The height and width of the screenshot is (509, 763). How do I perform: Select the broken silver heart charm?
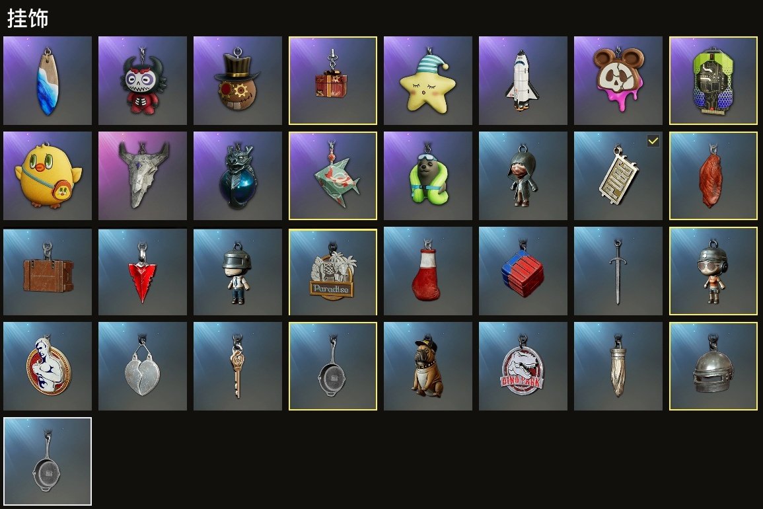pyautogui.click(x=143, y=366)
